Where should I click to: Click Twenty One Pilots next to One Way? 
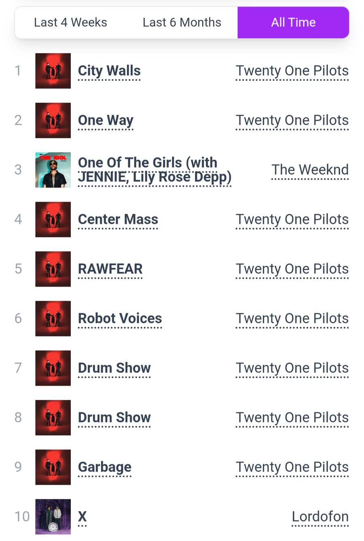click(292, 120)
